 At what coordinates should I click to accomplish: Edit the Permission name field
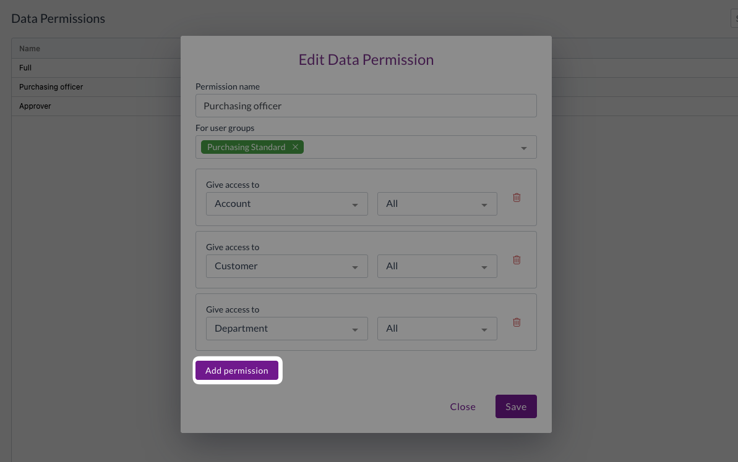pyautogui.click(x=366, y=106)
